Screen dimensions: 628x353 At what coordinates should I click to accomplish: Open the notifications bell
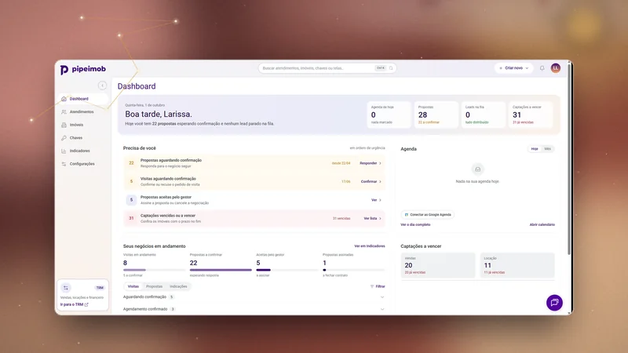(x=542, y=68)
